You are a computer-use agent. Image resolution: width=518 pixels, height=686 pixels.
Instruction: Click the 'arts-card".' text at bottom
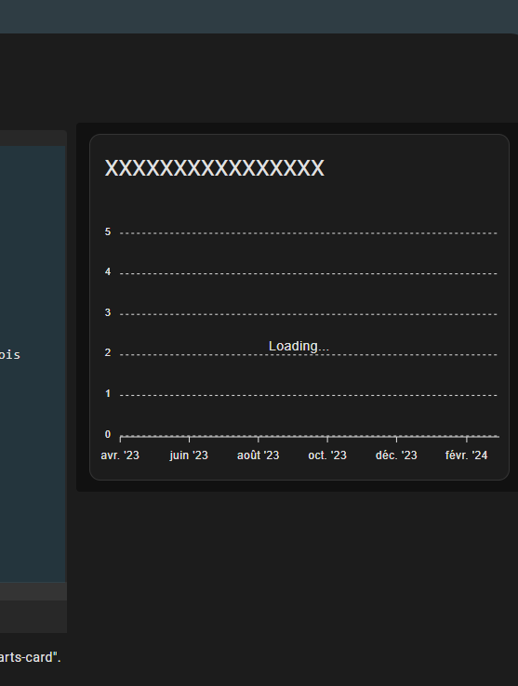point(30,657)
